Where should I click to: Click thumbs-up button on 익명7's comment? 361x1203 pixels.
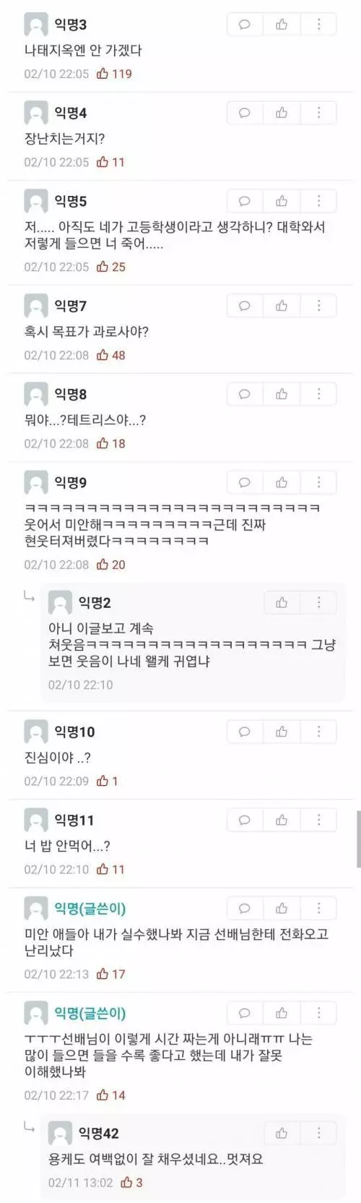click(282, 306)
